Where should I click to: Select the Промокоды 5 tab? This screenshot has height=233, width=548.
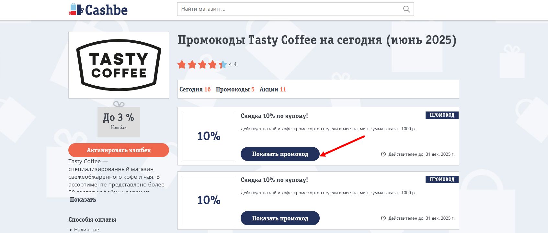coord(235,90)
